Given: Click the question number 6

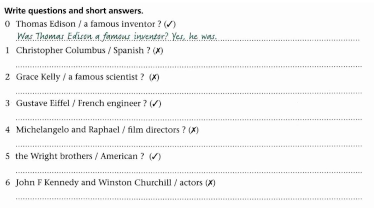Looking at the screenshot, I should (x=8, y=183).
